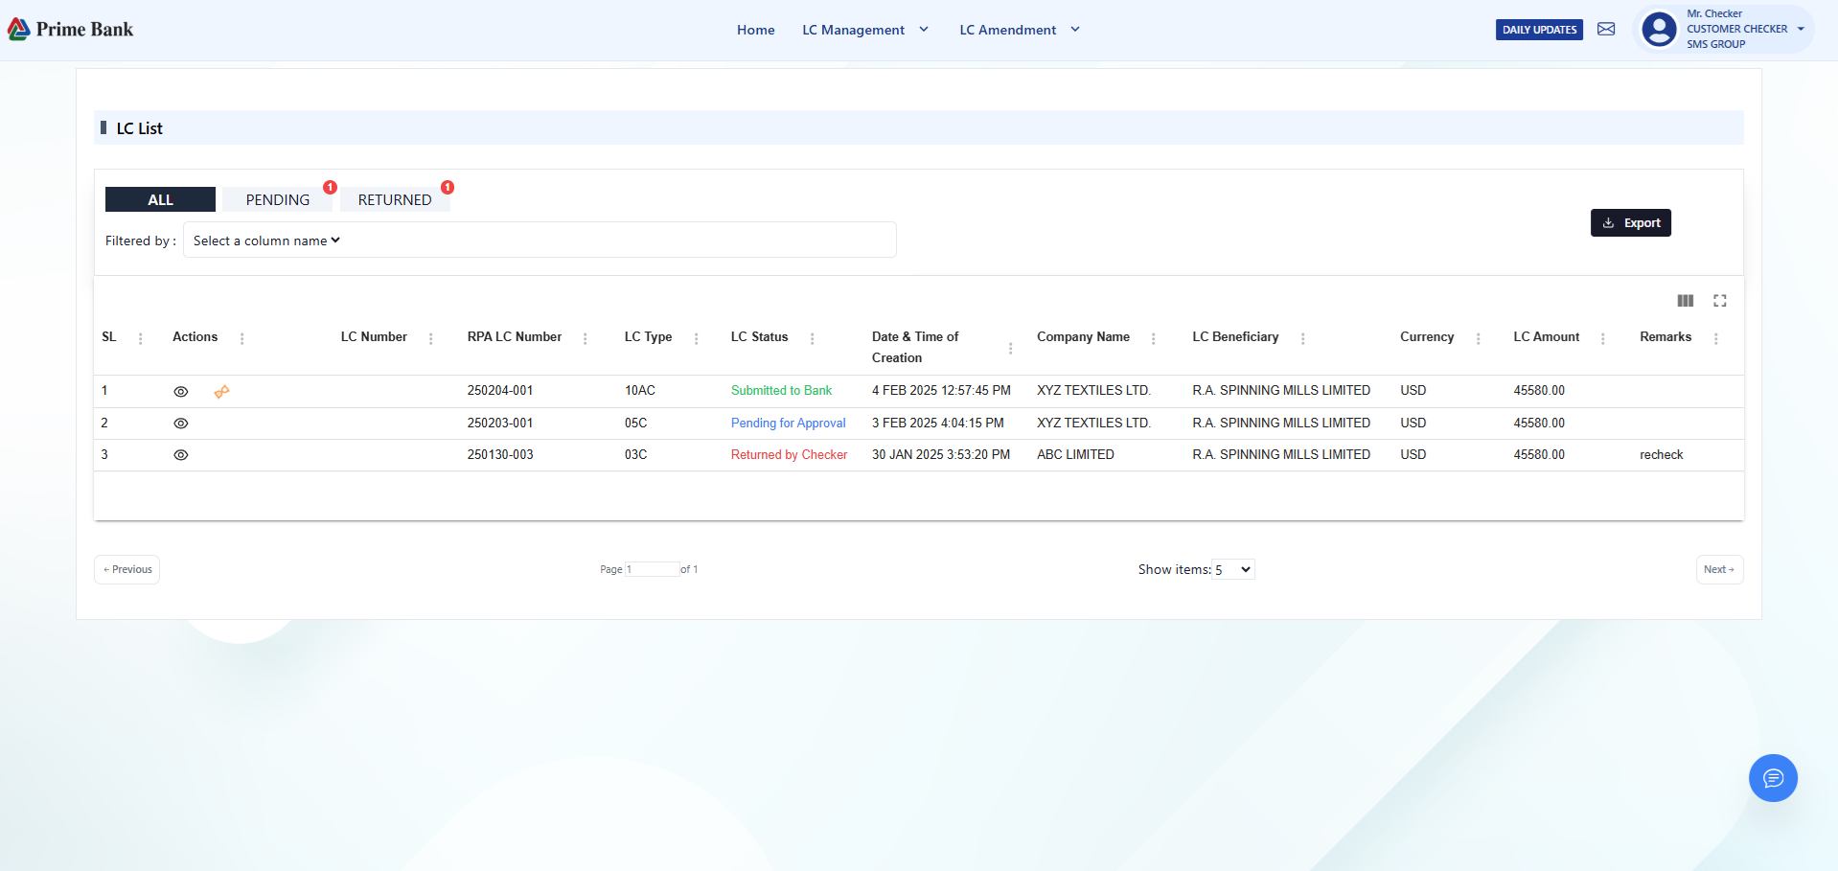Click the Next page button
1838x871 pixels.
click(1719, 569)
